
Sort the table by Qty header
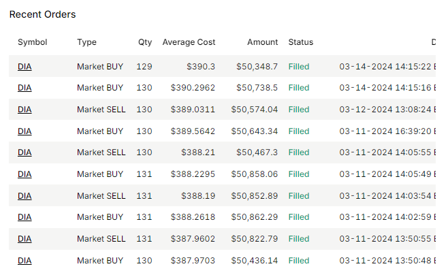coord(145,42)
